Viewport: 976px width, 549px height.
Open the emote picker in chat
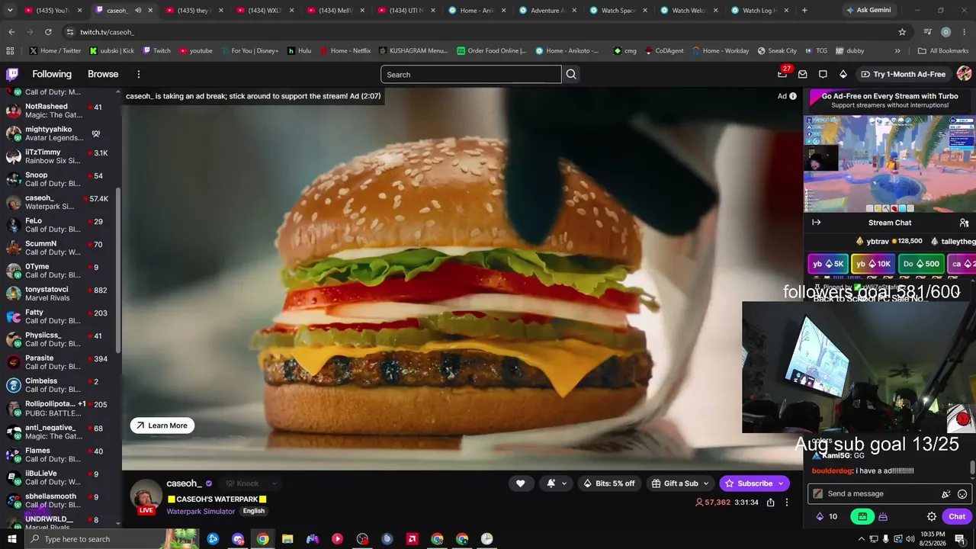(962, 494)
